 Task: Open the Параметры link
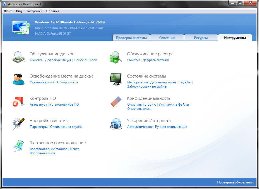click(x=39, y=127)
